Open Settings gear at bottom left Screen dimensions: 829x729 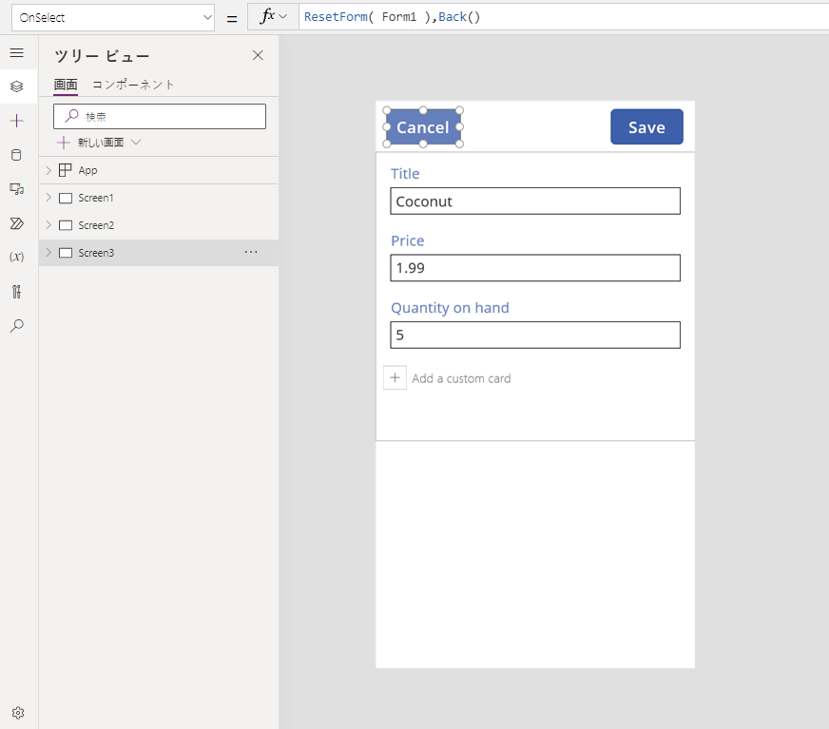click(x=18, y=713)
